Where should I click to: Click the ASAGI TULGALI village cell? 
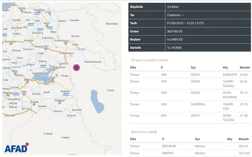[228, 118]
